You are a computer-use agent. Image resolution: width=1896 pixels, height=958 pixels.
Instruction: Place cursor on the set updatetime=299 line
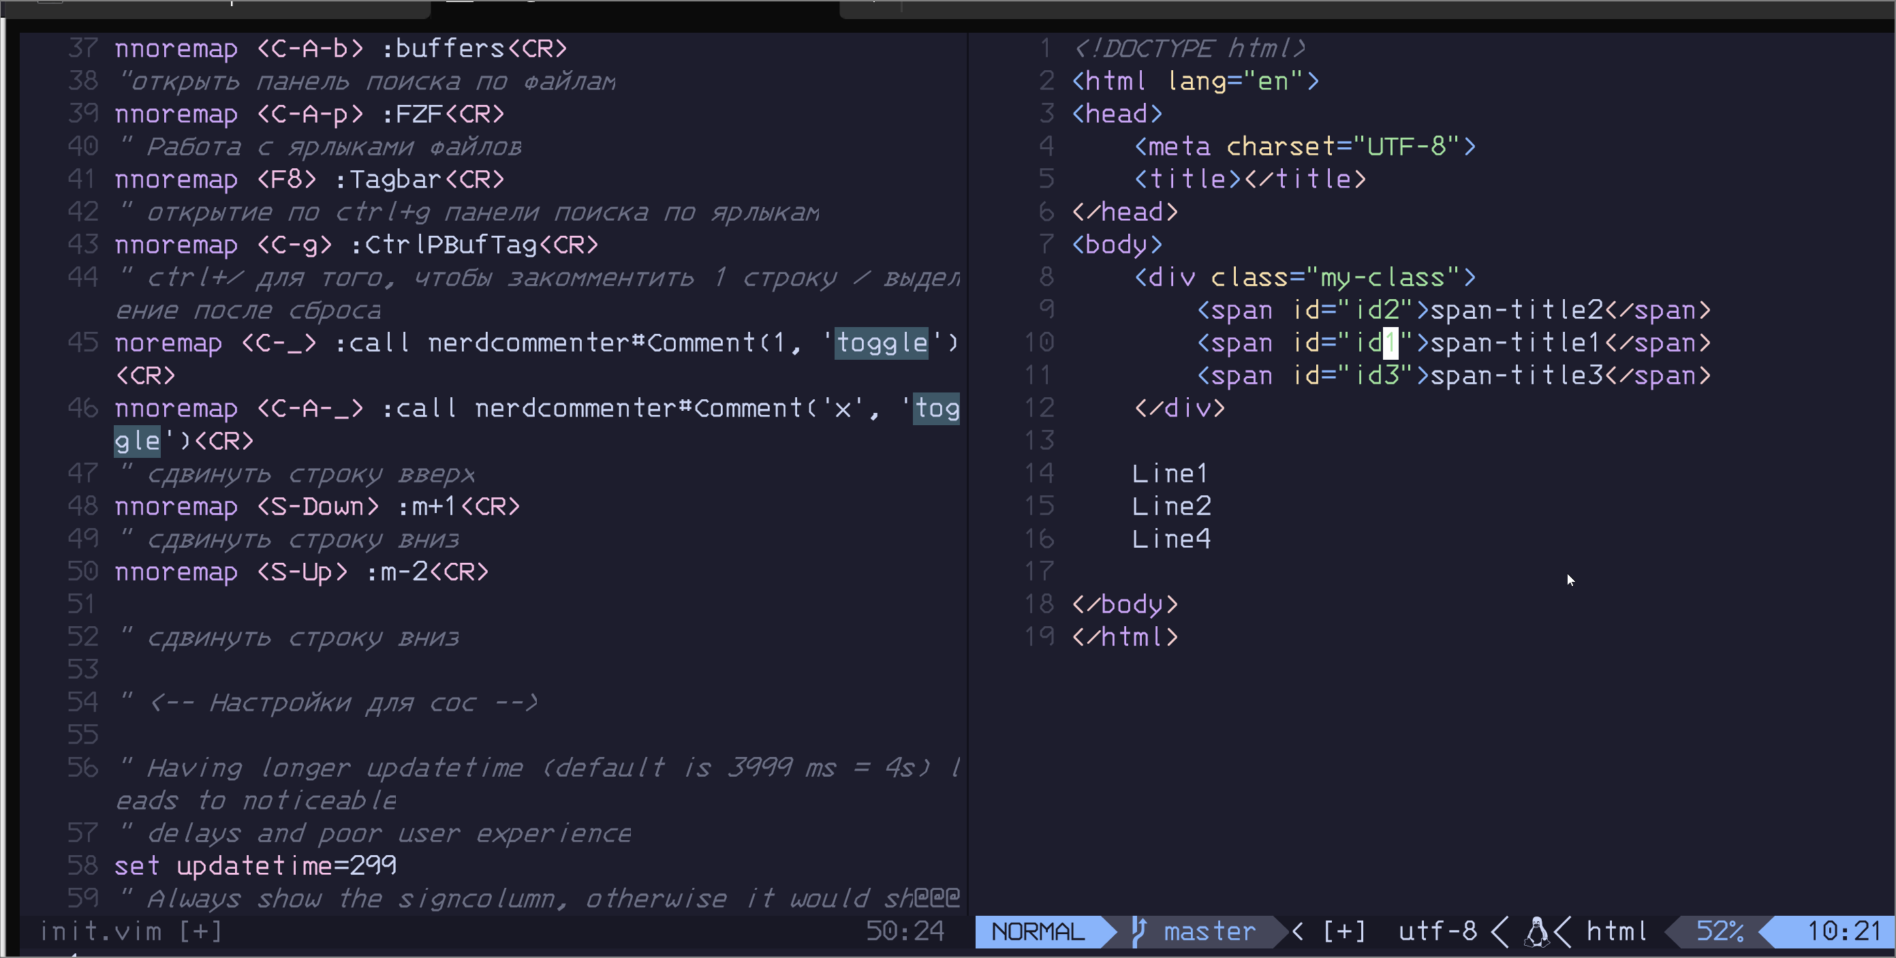[255, 865]
